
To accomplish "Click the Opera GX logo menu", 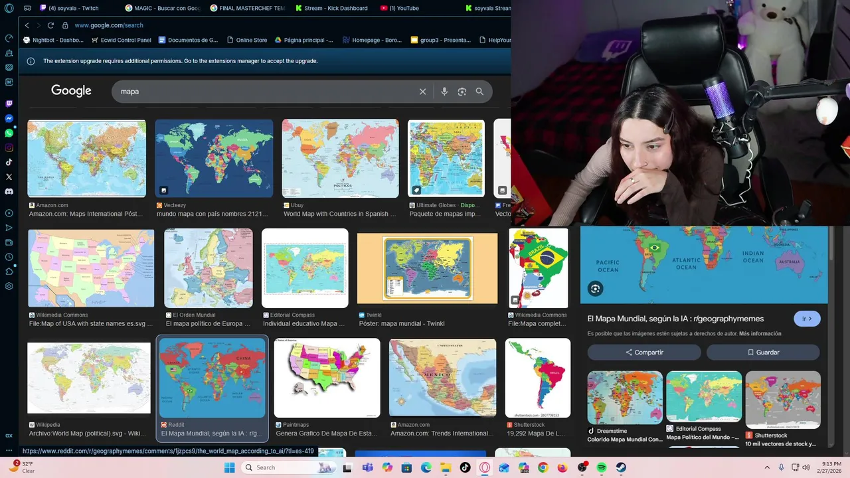I will [9, 9].
